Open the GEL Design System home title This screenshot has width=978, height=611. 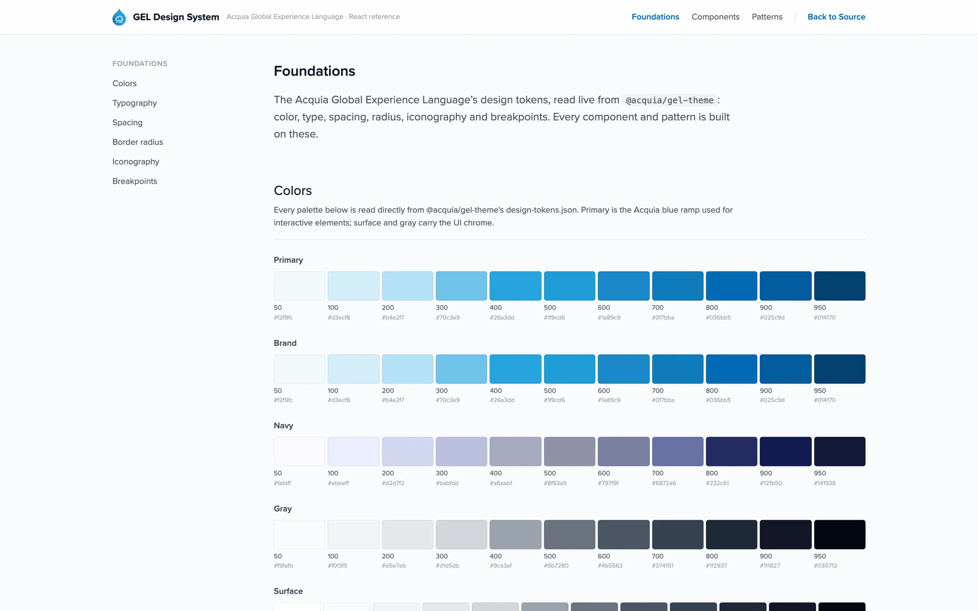click(x=176, y=17)
